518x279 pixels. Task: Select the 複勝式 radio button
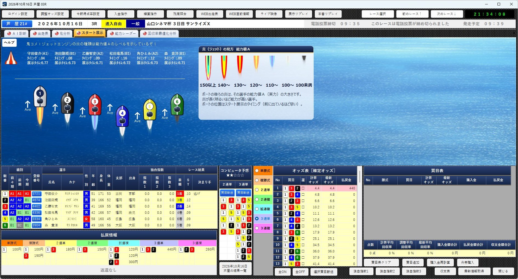pyautogui.click(x=257, y=180)
